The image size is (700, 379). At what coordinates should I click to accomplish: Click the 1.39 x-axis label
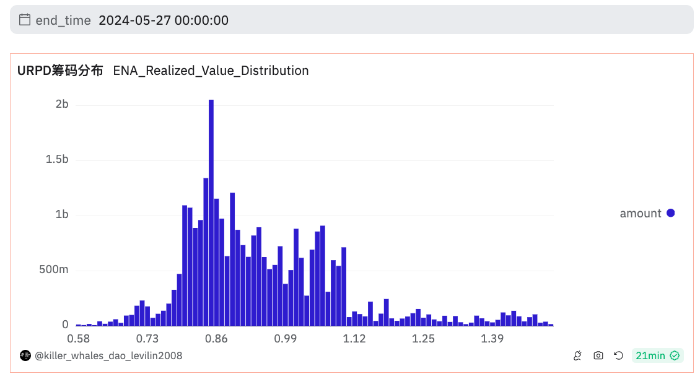click(492, 339)
